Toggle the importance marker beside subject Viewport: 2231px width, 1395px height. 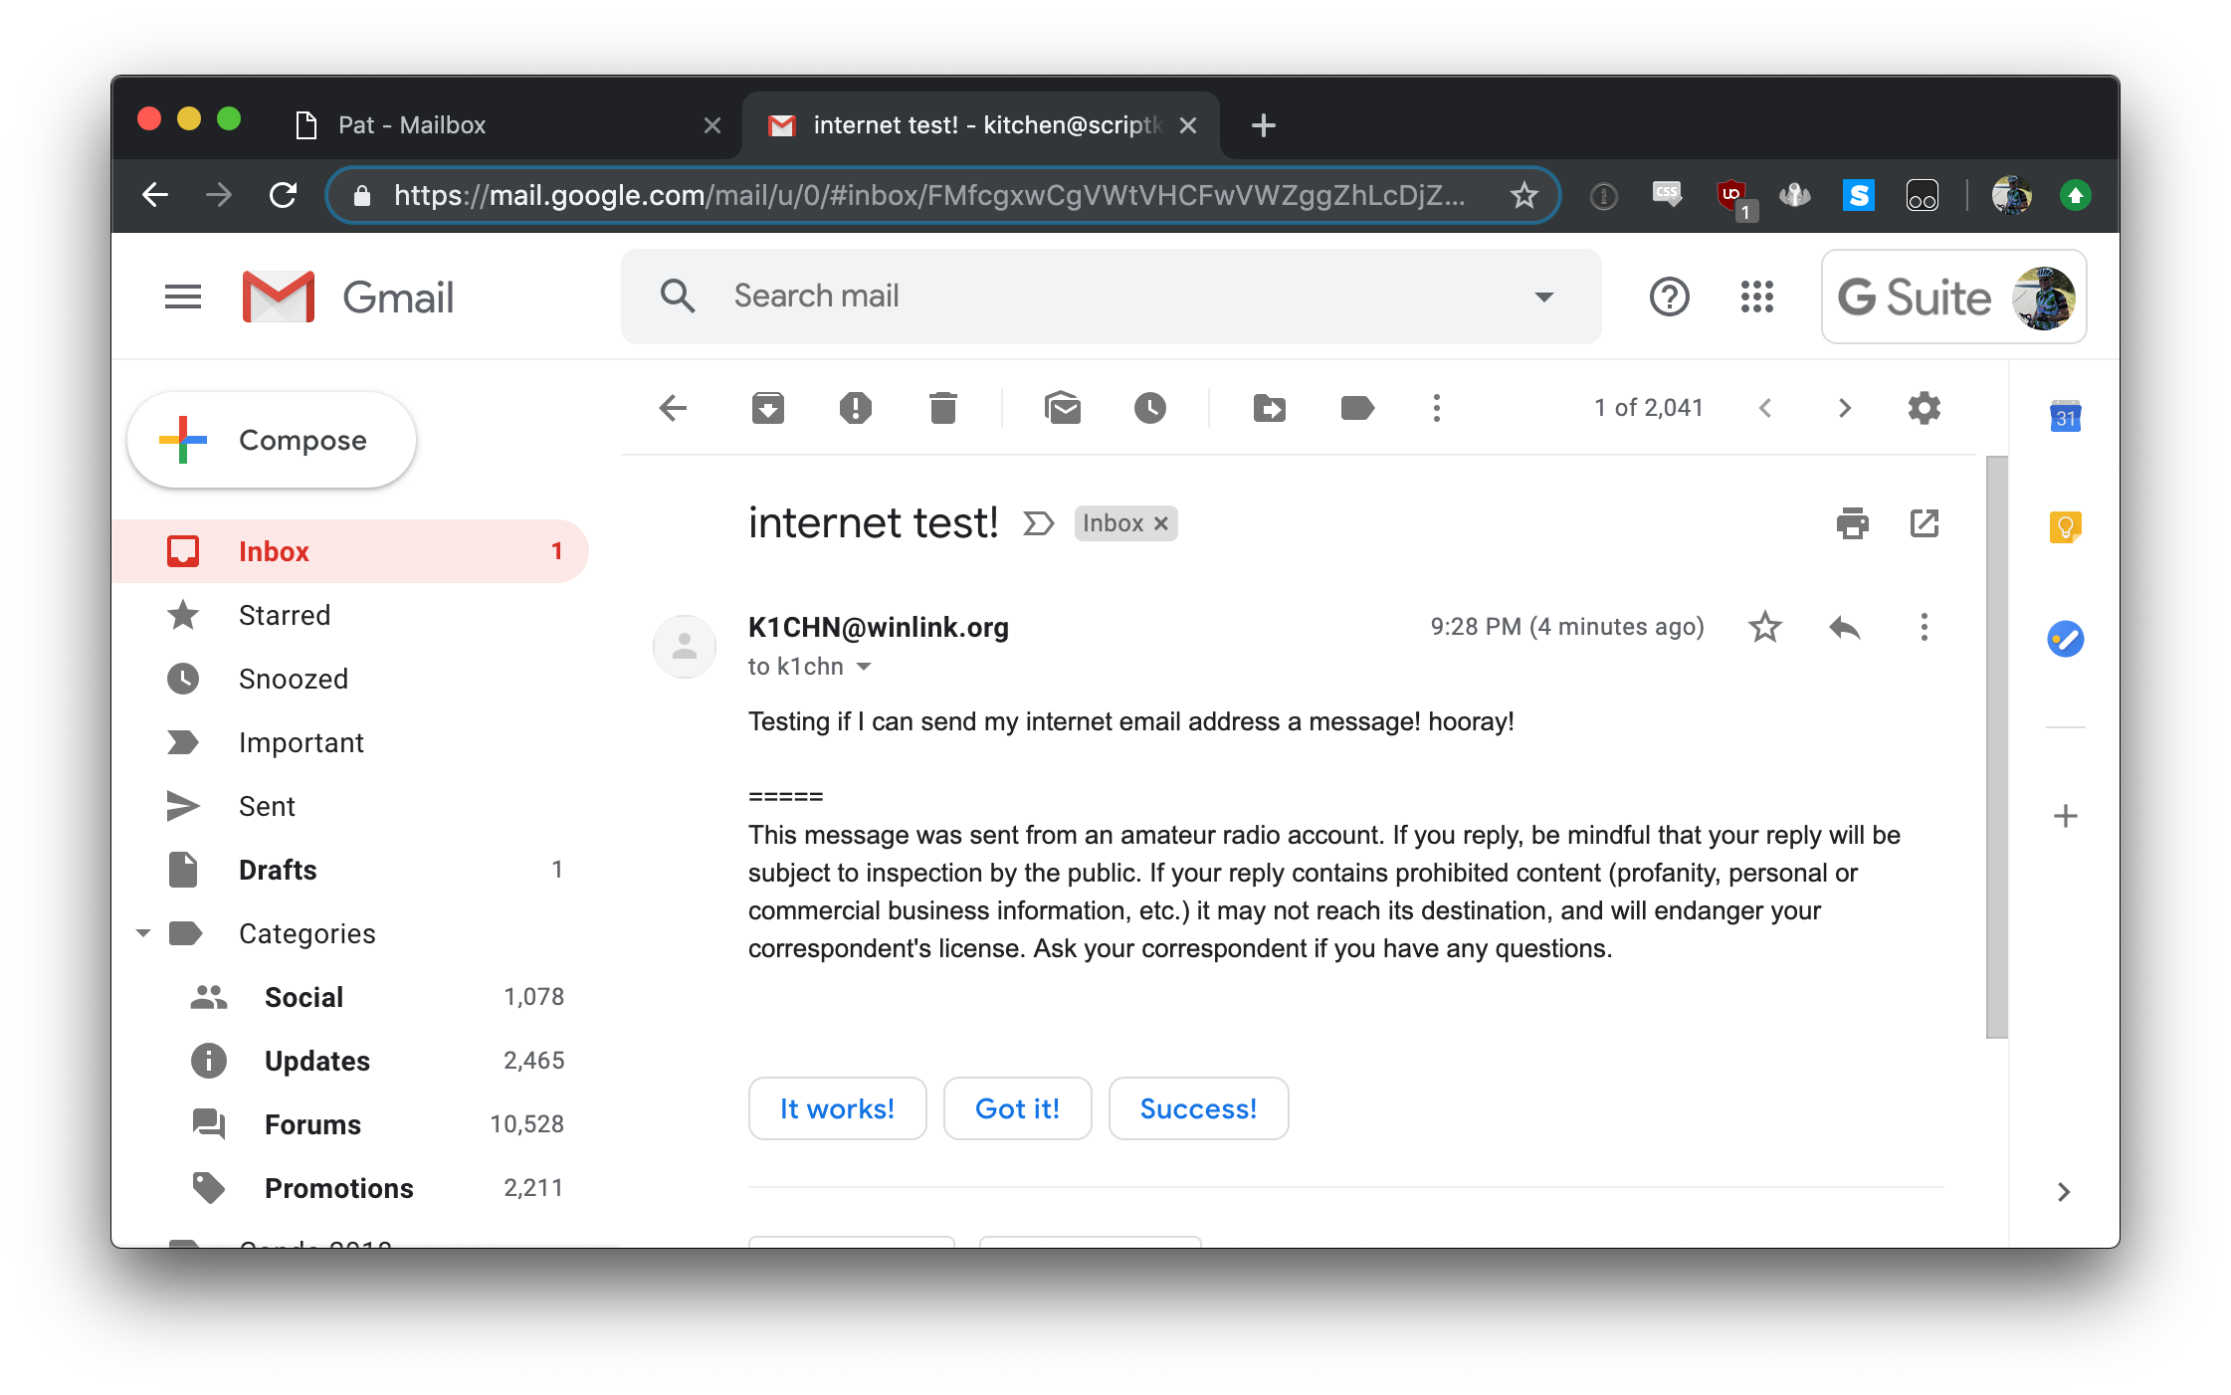(1038, 523)
